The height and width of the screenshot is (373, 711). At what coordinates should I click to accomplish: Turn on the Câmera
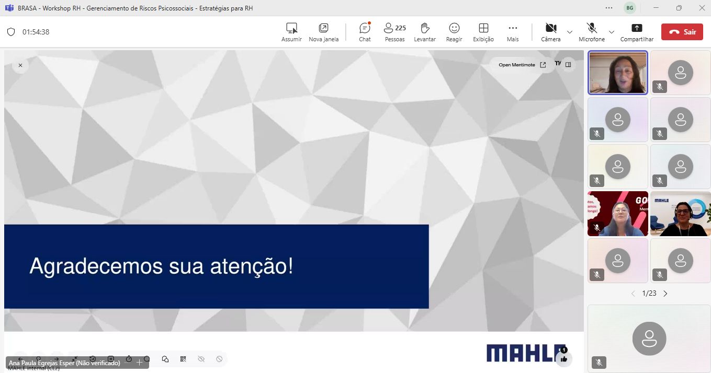(x=550, y=32)
